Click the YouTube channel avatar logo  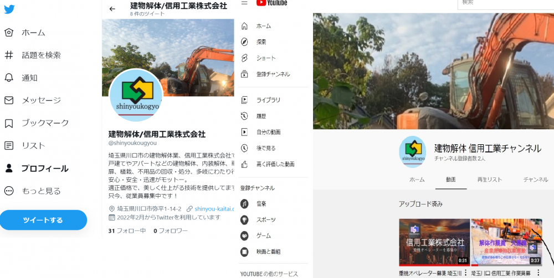413,152
